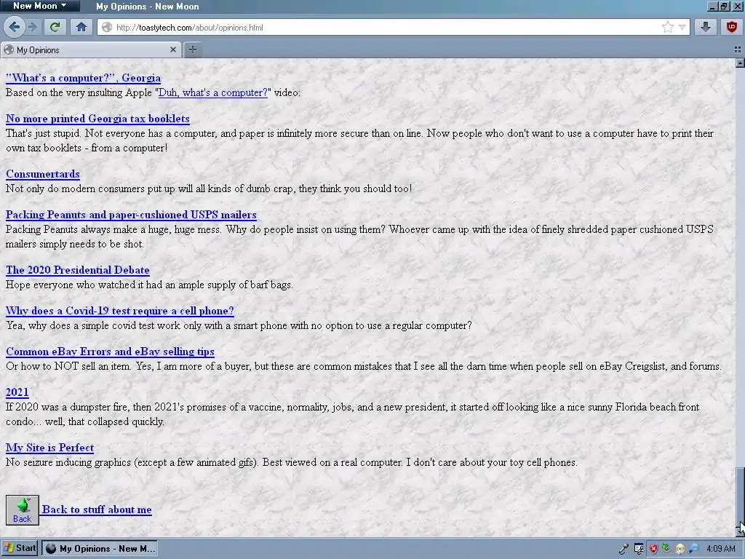Close the New Moon browser window

tap(738, 6)
